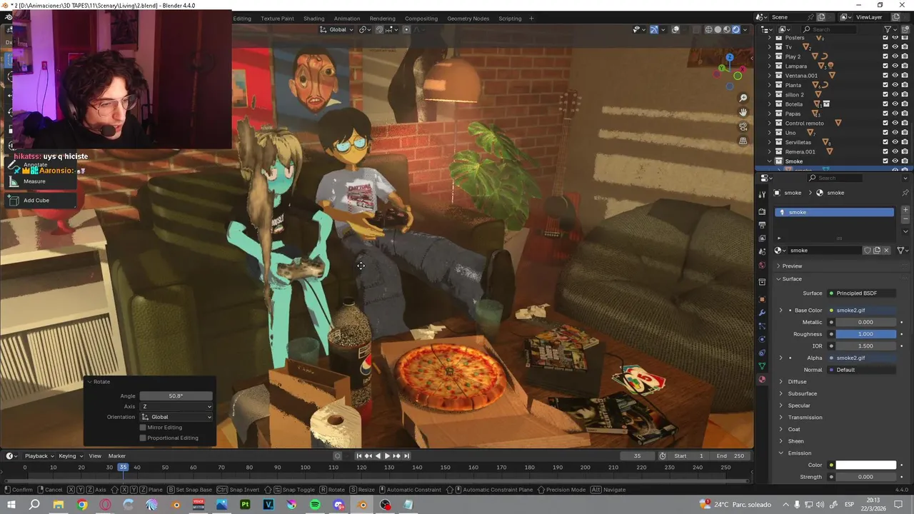The width and height of the screenshot is (914, 514).
Task: Disable Botella collection in renders
Action: (905, 104)
